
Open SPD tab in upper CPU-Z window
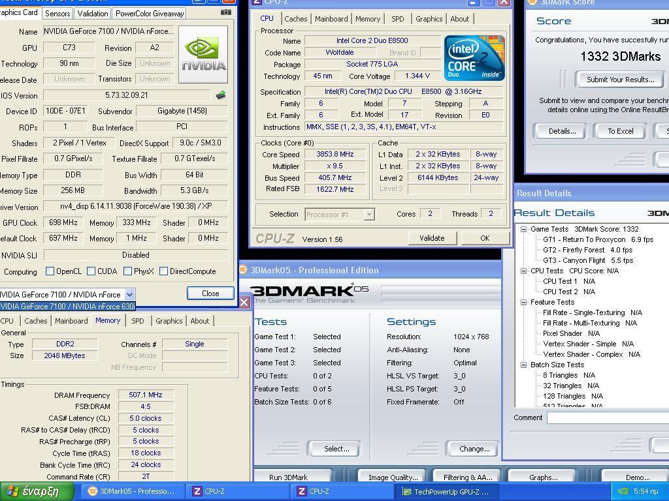click(x=398, y=19)
